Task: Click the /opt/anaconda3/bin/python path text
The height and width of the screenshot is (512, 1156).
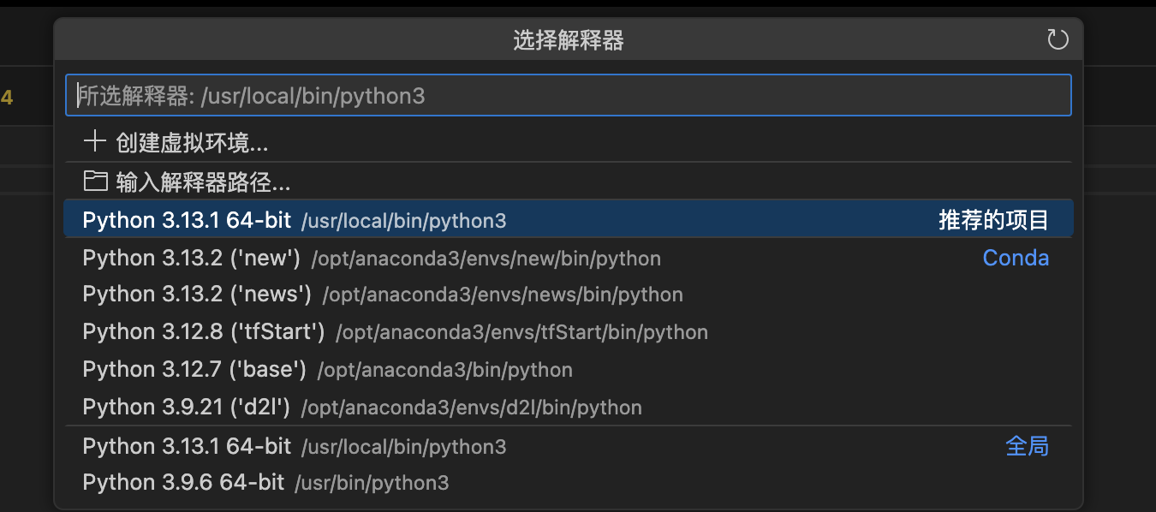Action: [x=444, y=370]
